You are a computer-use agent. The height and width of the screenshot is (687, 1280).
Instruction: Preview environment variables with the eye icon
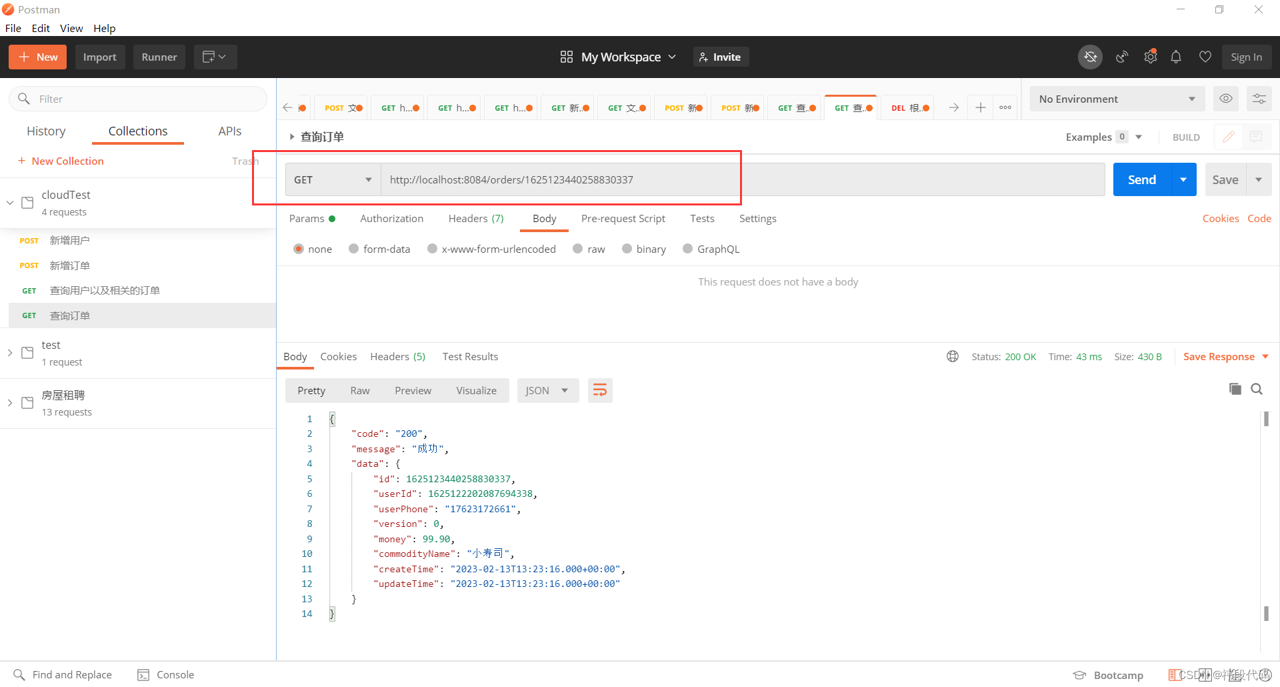click(1226, 98)
